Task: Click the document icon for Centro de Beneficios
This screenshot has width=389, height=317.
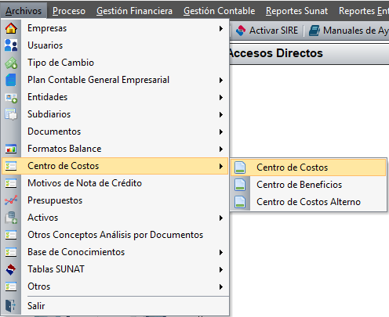Action: point(240,185)
